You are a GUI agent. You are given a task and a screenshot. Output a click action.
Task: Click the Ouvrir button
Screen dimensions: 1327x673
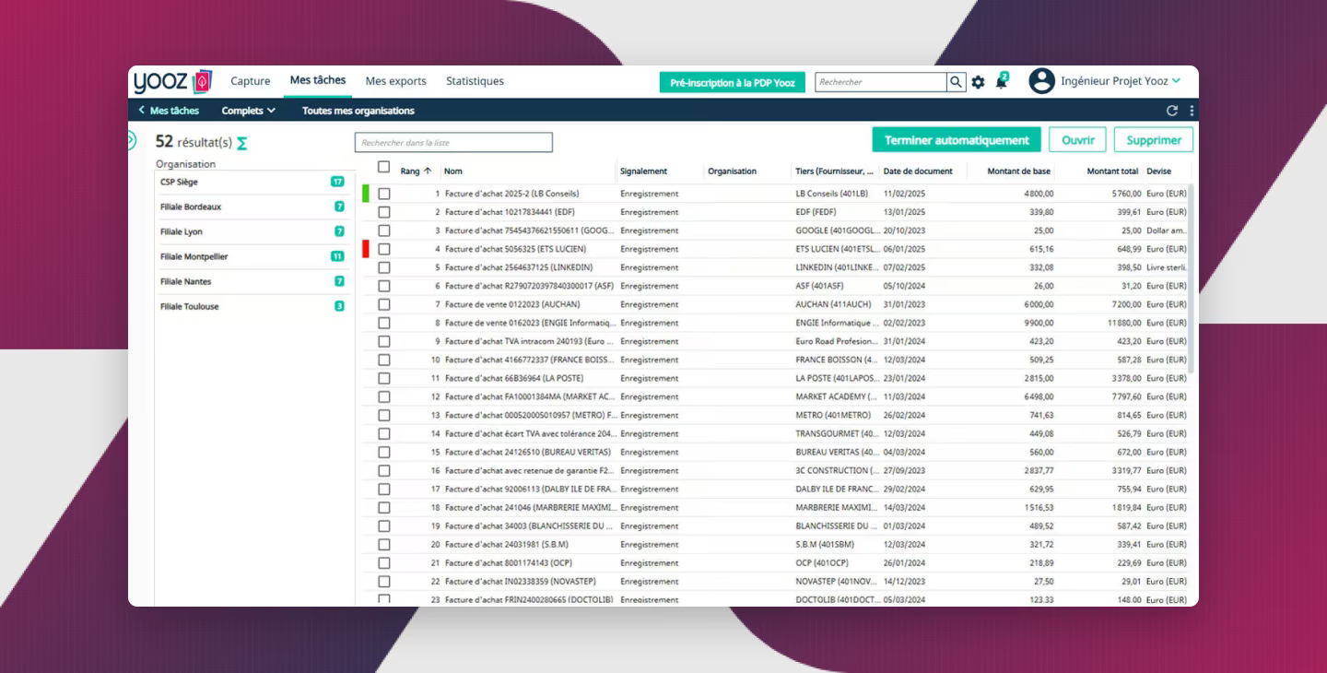coord(1077,140)
